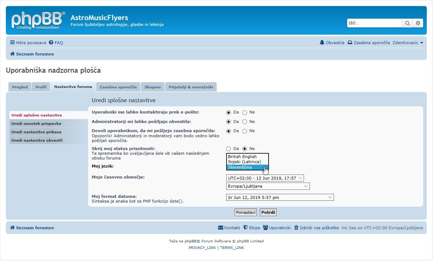
Task: Open the TERMS_LINK footer link
Action: 232,248
